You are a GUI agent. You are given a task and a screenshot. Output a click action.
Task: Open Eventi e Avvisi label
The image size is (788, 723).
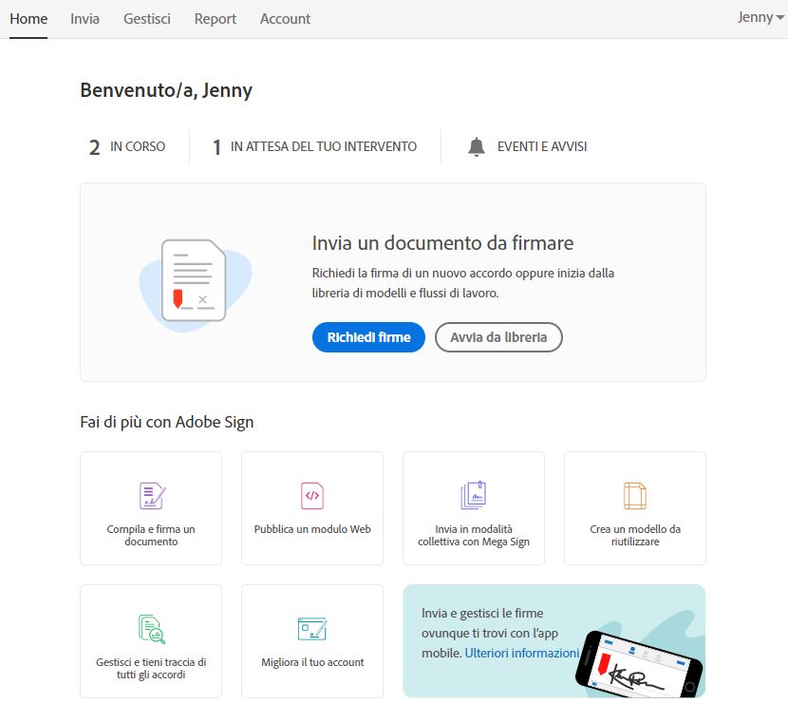coord(542,147)
